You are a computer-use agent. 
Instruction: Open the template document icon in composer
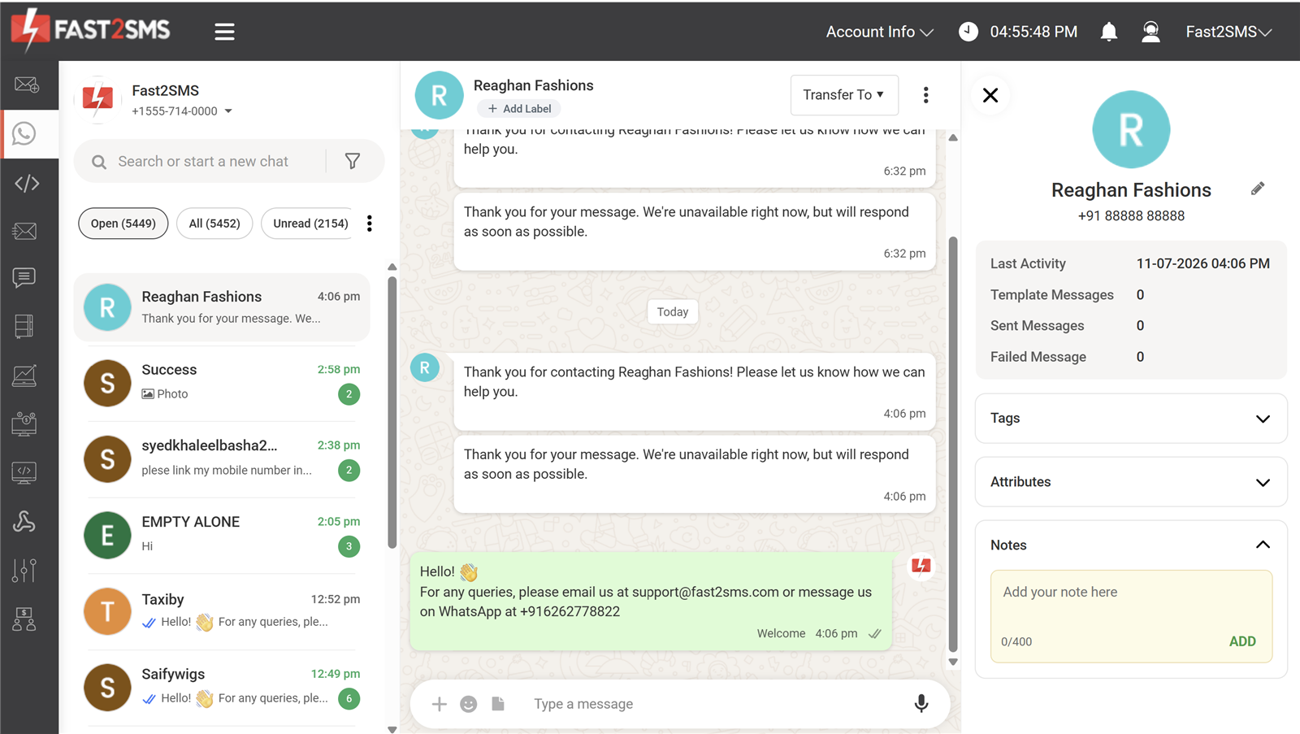[498, 703]
